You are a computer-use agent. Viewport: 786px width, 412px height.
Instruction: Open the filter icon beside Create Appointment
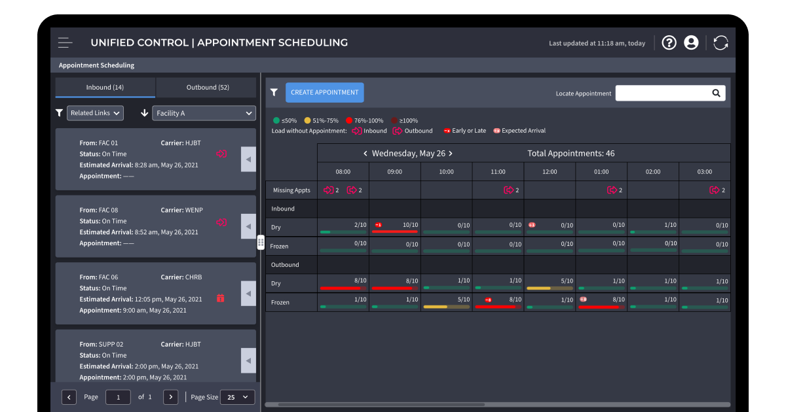[x=274, y=92]
